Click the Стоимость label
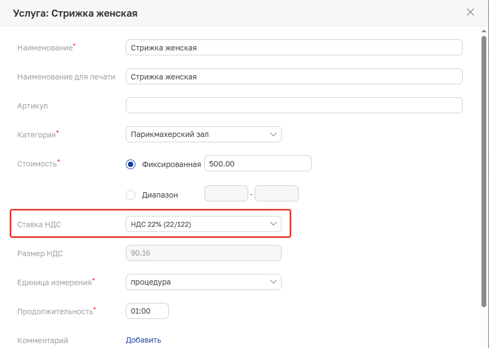 pyautogui.click(x=37, y=164)
